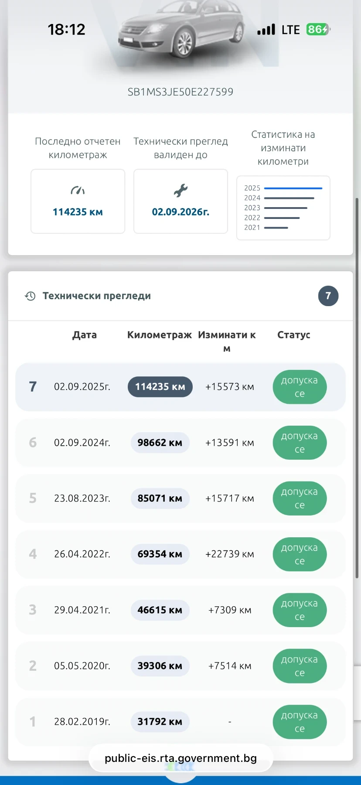This screenshot has width=361, height=785.
Task: Select inspection row dated 02.09.2025г.
Action: [180, 387]
